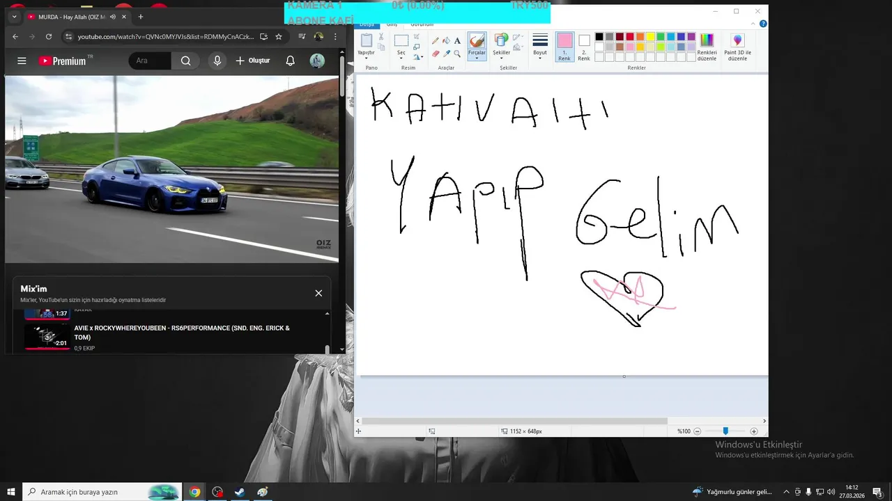Open the Seç dropdown arrow

(x=401, y=58)
